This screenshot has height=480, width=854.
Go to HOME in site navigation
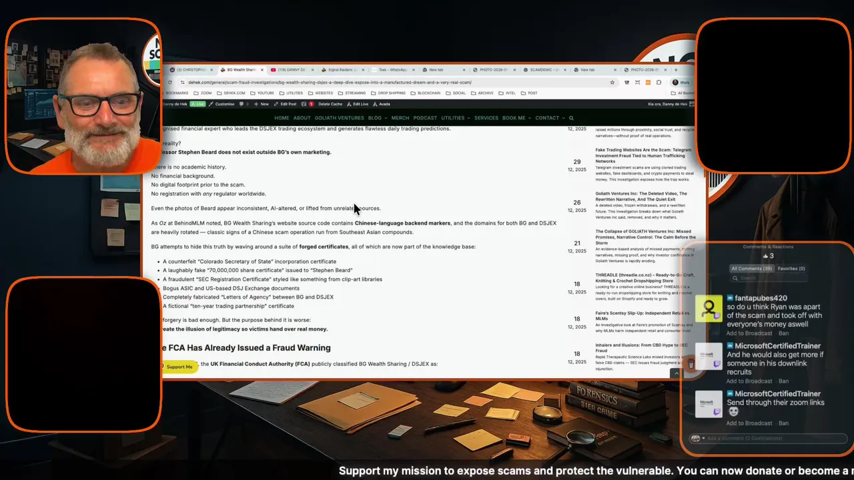(x=282, y=118)
